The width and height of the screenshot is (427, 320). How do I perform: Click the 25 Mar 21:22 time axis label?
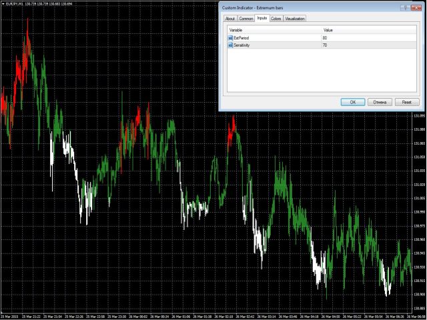coord(31,316)
